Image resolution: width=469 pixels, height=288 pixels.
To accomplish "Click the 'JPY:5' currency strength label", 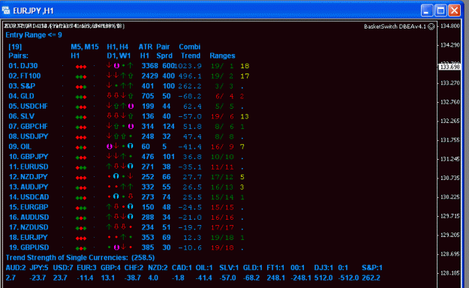I will 39,268.
